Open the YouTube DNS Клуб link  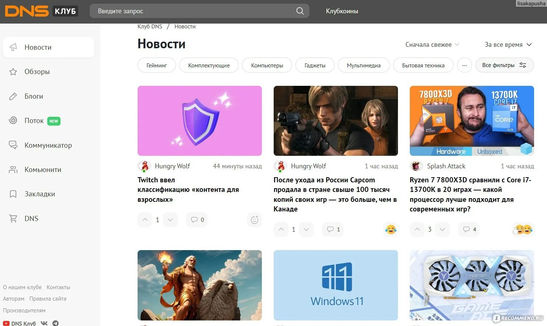click(x=20, y=323)
